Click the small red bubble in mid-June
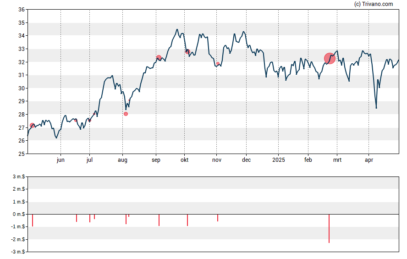The image size is (407, 259). coord(76,121)
